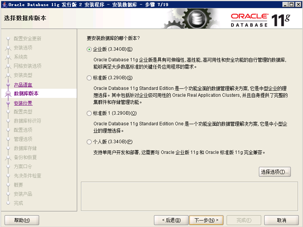Click the database gear graphic in header
The image size is (303, 227).
click(197, 19)
